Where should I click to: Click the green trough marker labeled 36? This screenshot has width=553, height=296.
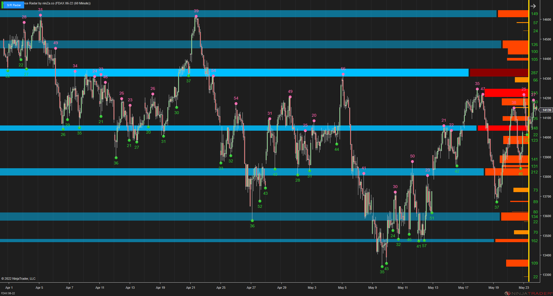click(116, 158)
